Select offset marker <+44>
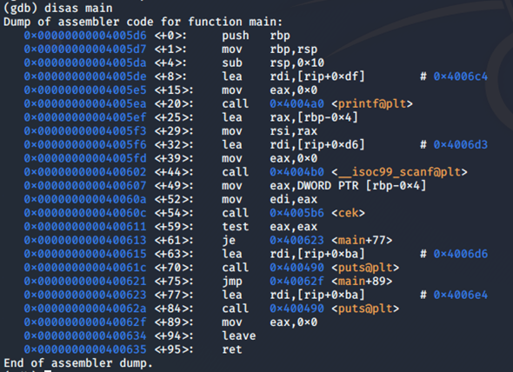 point(174,172)
